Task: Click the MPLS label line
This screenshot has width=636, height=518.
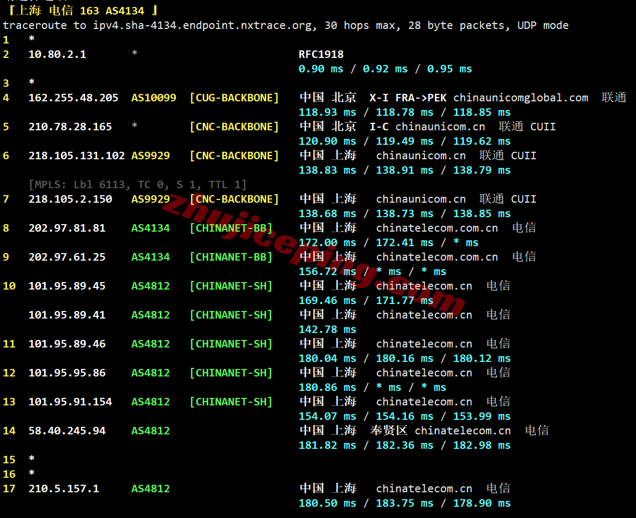Action: 137,185
